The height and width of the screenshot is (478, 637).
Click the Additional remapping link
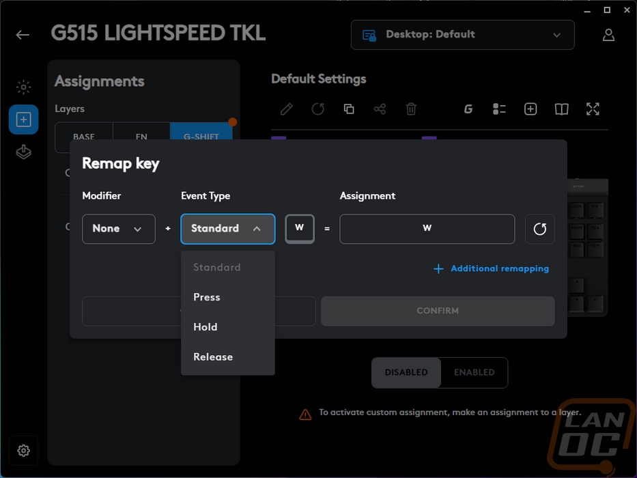tap(491, 268)
